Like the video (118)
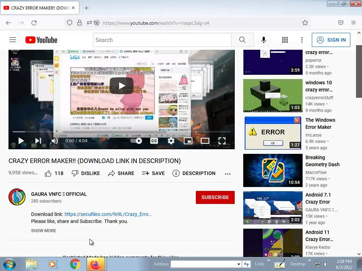 click(54, 173)
